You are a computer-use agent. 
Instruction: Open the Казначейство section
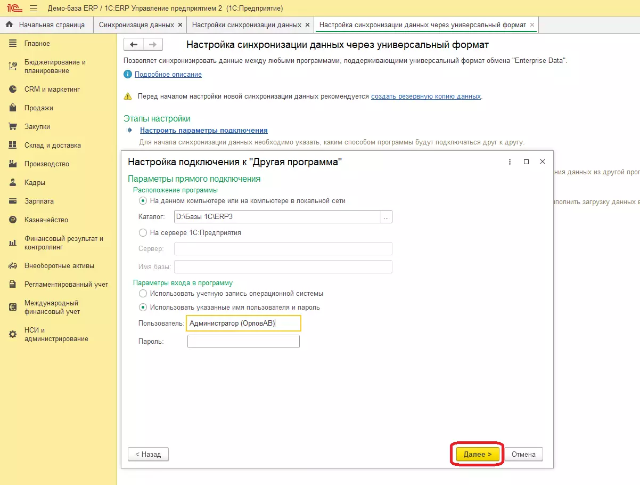pos(46,220)
